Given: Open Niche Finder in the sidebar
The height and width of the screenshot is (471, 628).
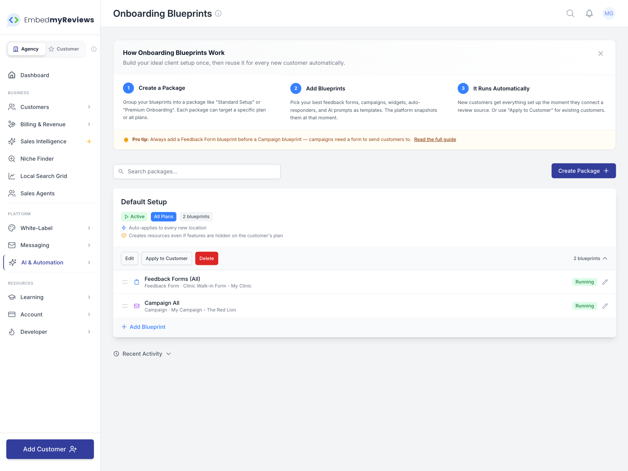Looking at the screenshot, I should pyautogui.click(x=37, y=159).
